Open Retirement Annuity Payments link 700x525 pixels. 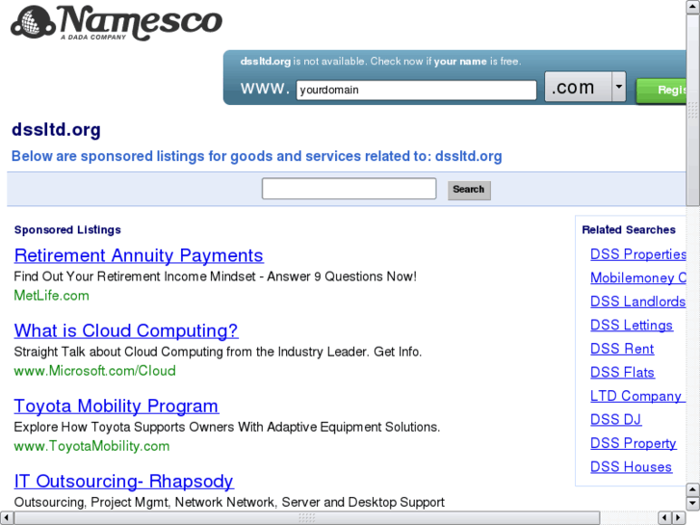(139, 255)
